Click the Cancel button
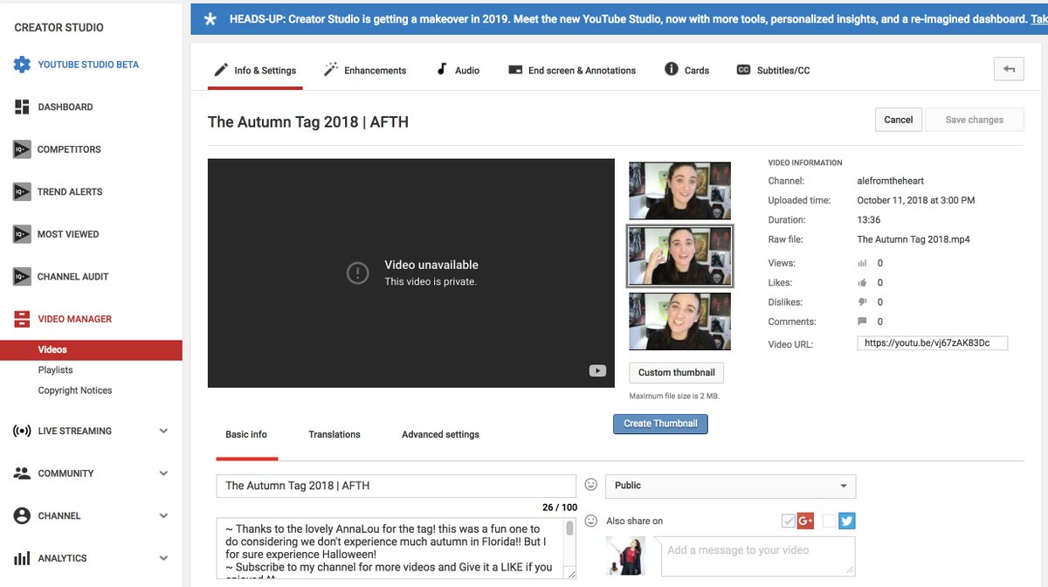The height and width of the screenshot is (587, 1048). pos(899,120)
